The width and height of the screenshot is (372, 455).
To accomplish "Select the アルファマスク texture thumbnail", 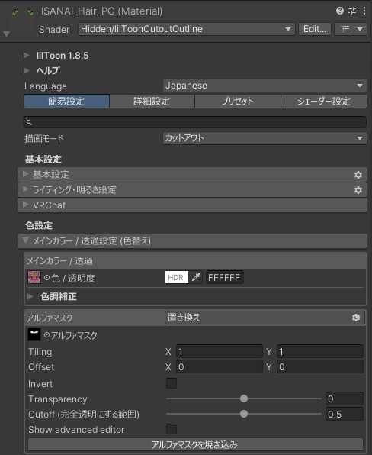I will click(34, 334).
